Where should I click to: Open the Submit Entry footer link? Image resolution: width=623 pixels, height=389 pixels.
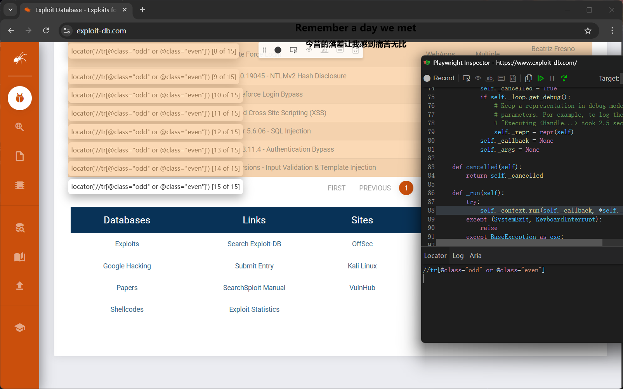pyautogui.click(x=254, y=266)
